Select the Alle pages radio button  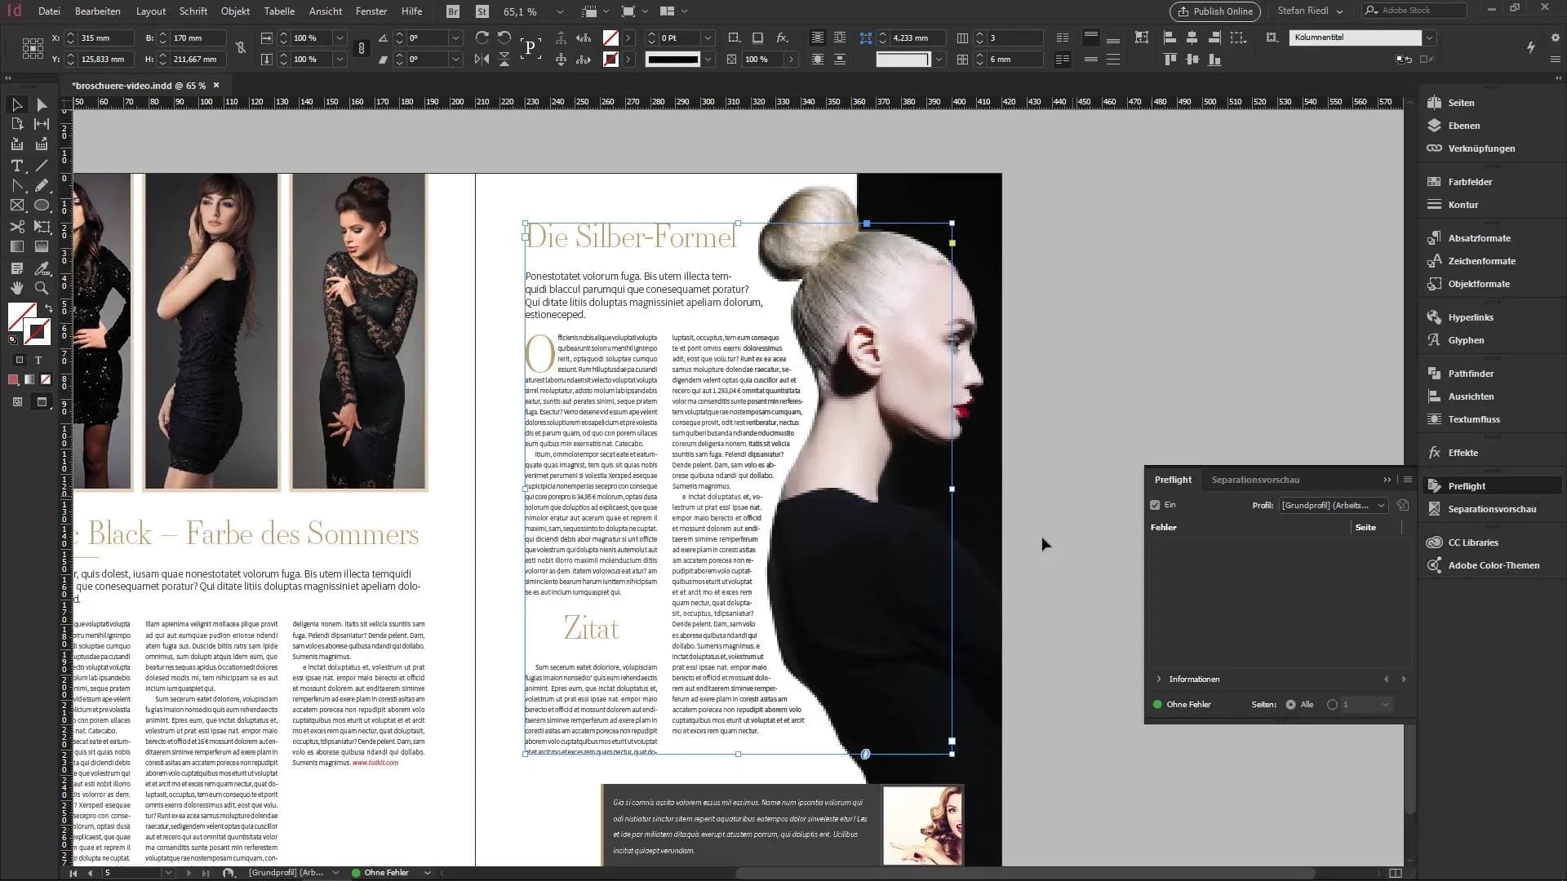[x=1290, y=705]
